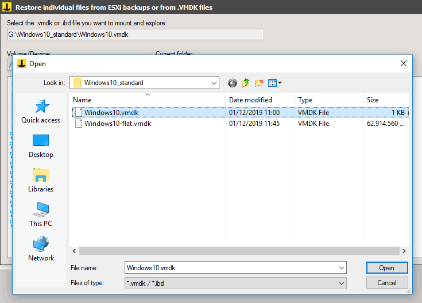Screen dimensions: 422x303
Task: Click the Open button
Action: [387, 268]
